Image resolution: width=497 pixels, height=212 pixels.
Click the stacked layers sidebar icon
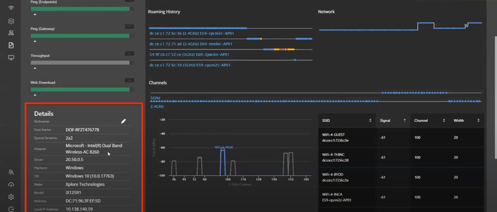pyautogui.click(x=11, y=21)
